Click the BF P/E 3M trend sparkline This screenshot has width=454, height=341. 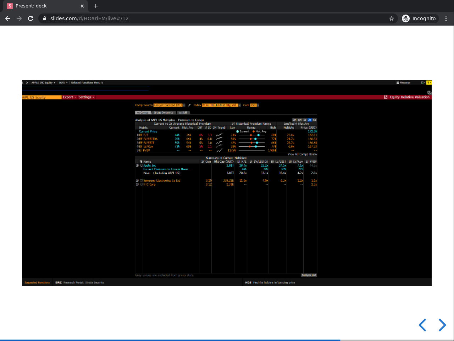[219, 135]
